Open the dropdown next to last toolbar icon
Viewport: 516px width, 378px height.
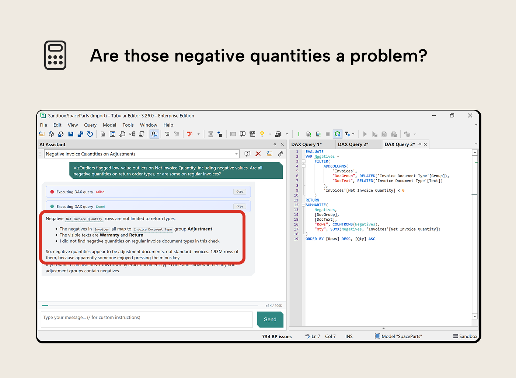[415, 134]
